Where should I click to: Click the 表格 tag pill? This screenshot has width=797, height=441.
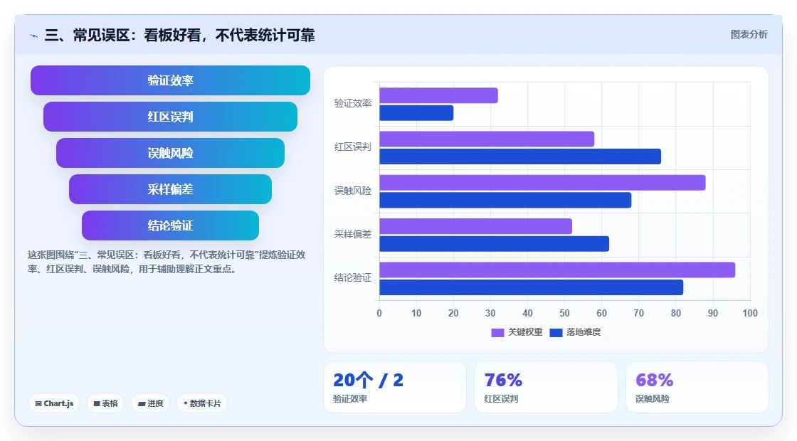(105, 403)
